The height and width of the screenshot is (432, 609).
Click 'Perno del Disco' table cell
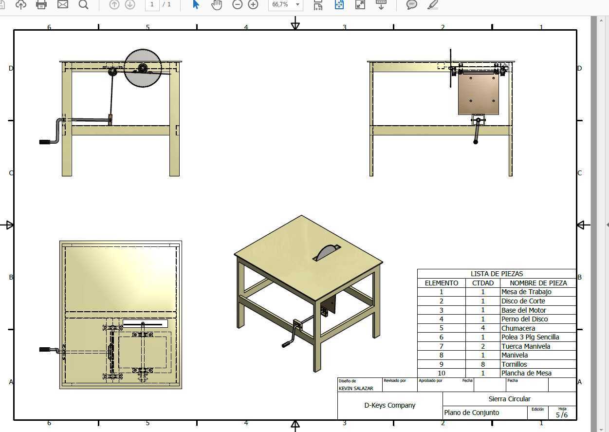click(524, 319)
